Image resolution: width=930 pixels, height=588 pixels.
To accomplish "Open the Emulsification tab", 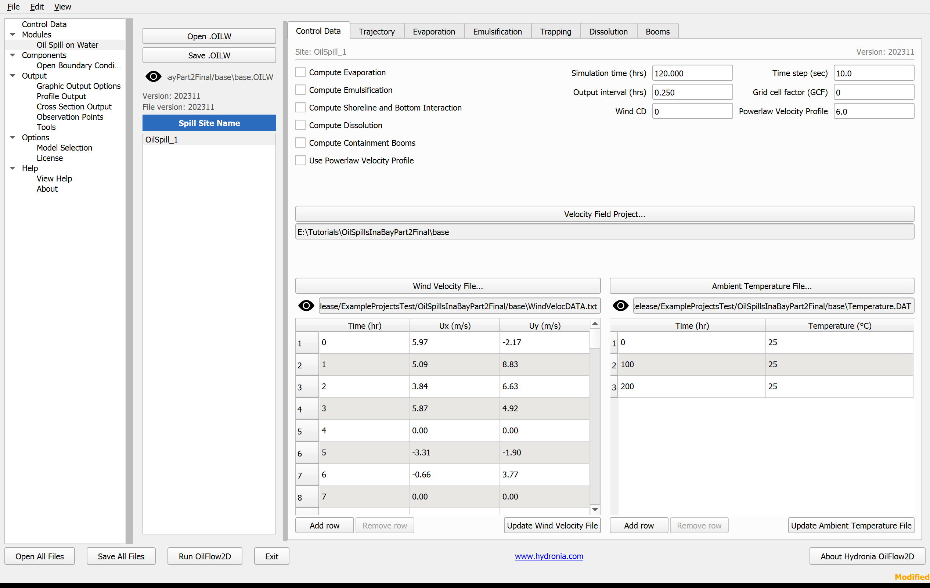I will pos(497,31).
